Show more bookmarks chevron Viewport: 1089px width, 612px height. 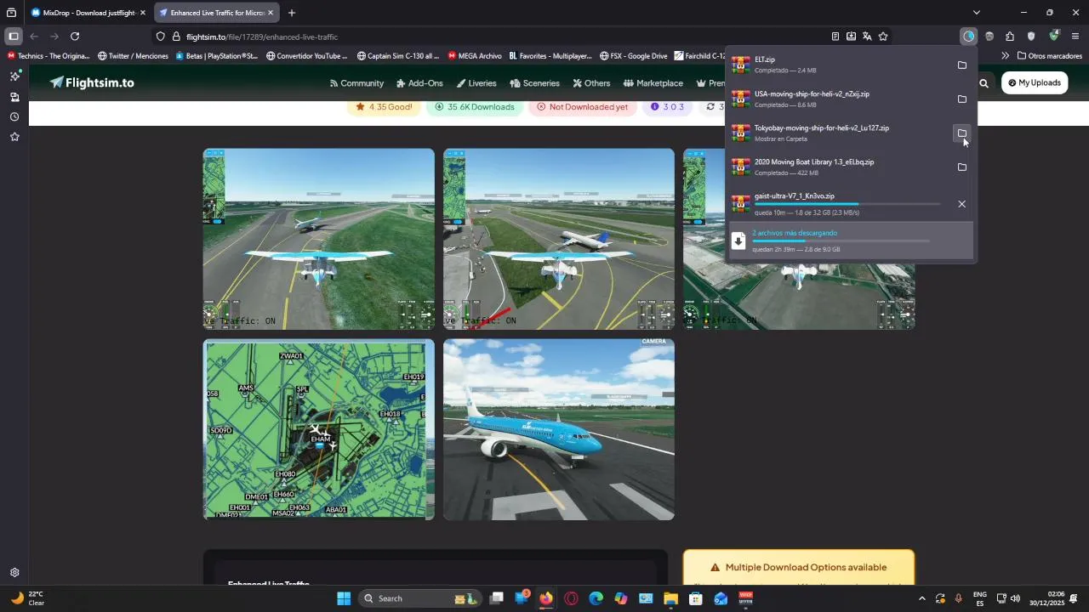pyautogui.click(x=1005, y=56)
